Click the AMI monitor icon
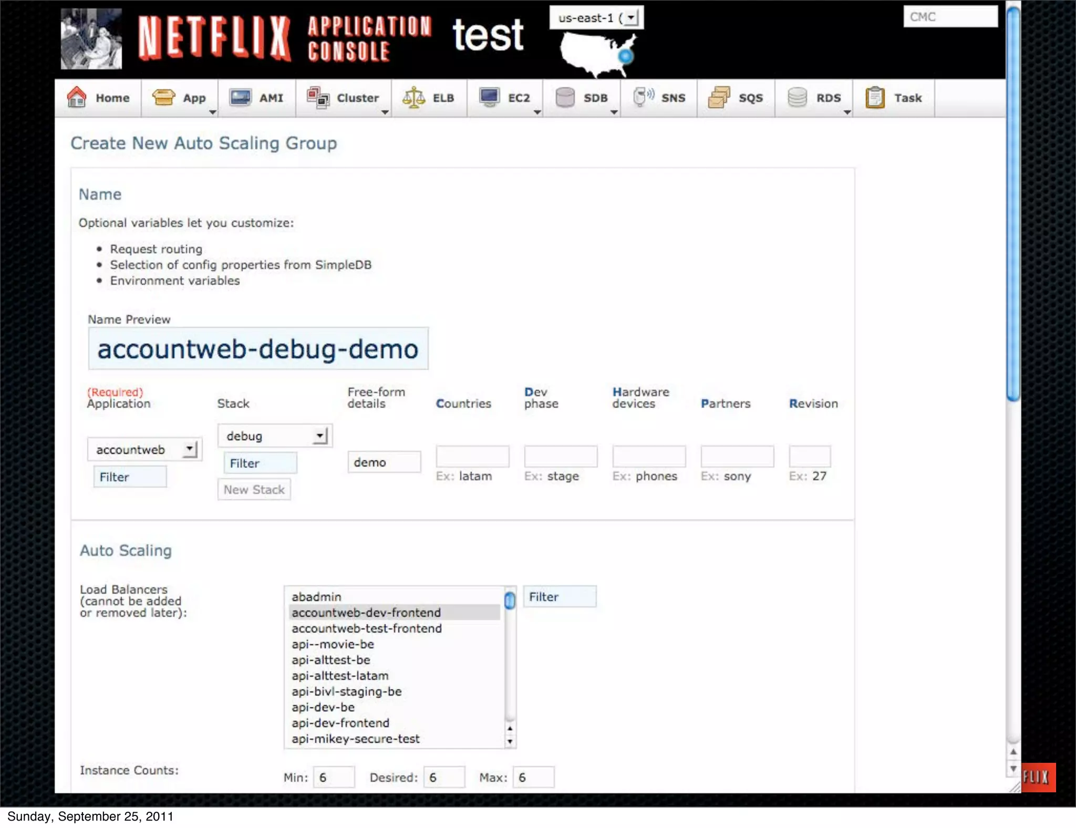 (x=241, y=98)
